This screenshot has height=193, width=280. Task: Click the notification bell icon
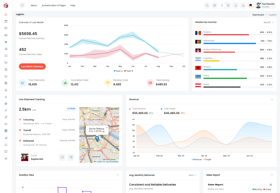[236, 5]
